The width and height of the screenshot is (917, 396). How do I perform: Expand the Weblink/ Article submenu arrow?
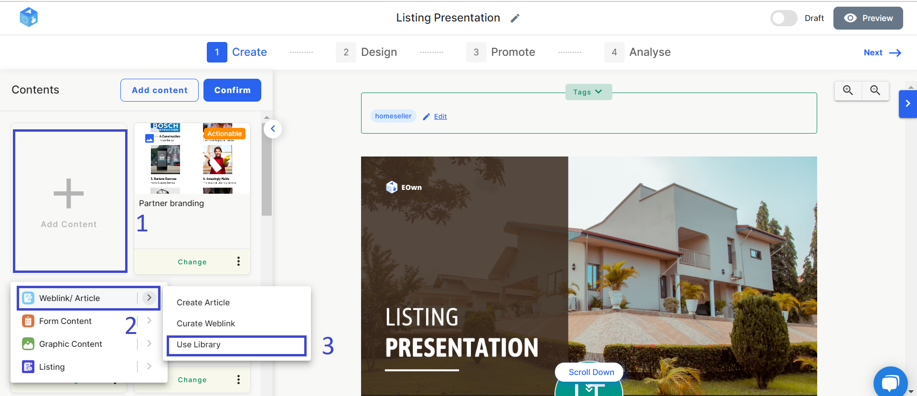click(x=149, y=298)
